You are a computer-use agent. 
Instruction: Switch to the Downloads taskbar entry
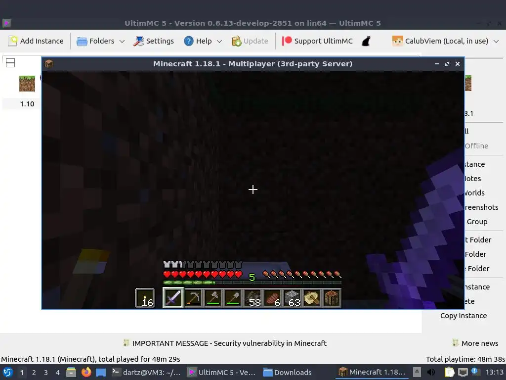[x=287, y=372]
